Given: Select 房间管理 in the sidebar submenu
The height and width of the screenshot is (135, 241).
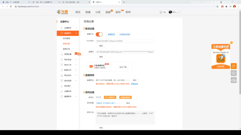Looking at the screenshot, I should tap(66, 38).
